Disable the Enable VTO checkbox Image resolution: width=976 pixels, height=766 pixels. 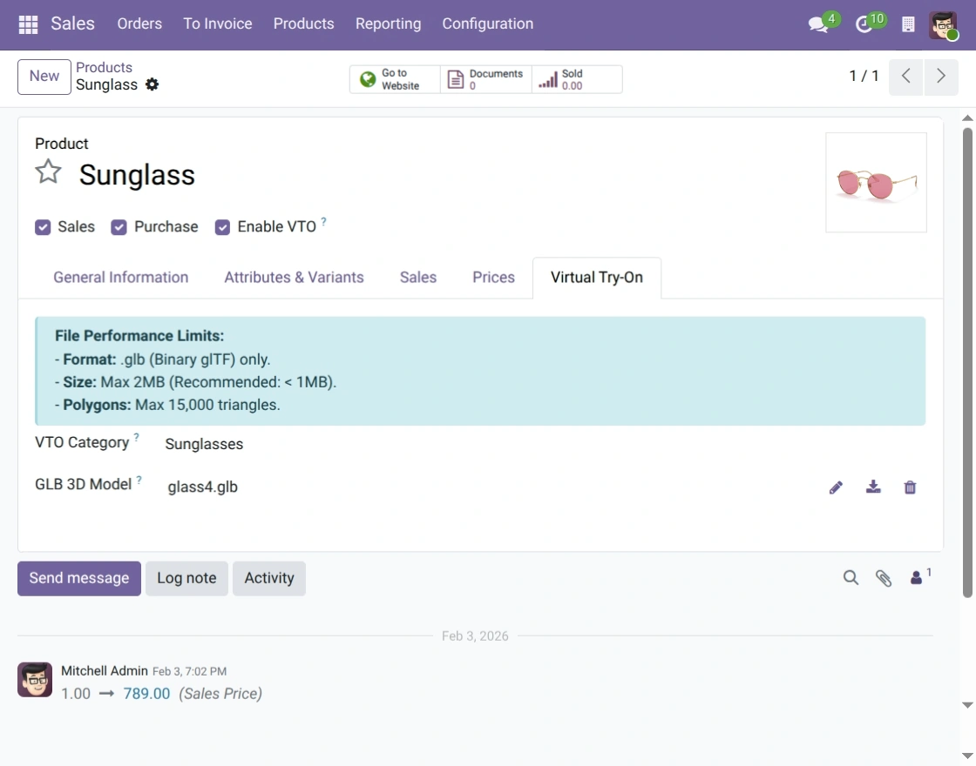coord(222,227)
